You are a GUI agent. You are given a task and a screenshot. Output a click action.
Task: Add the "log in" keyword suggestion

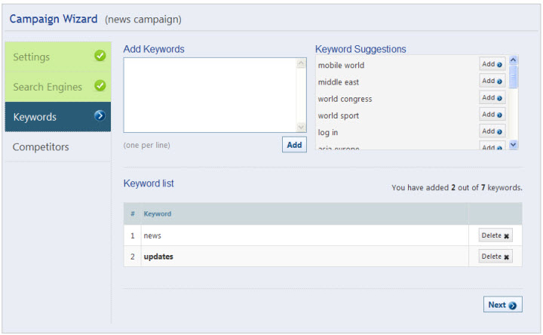(492, 131)
